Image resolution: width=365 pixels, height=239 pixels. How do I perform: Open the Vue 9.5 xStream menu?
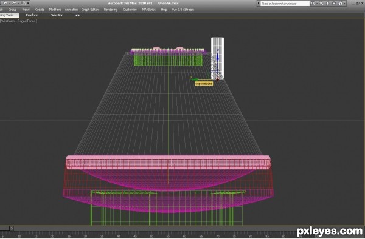182,10
